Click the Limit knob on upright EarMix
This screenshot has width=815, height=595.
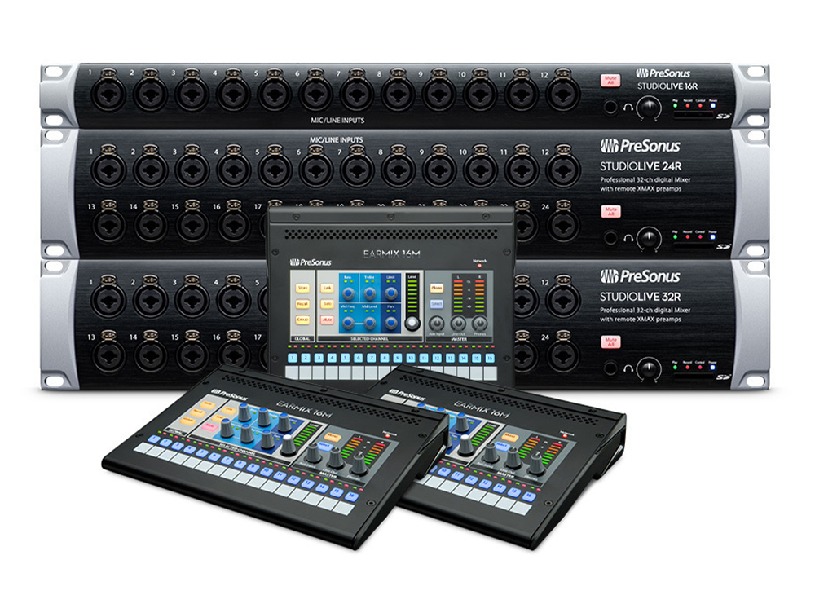391,293
